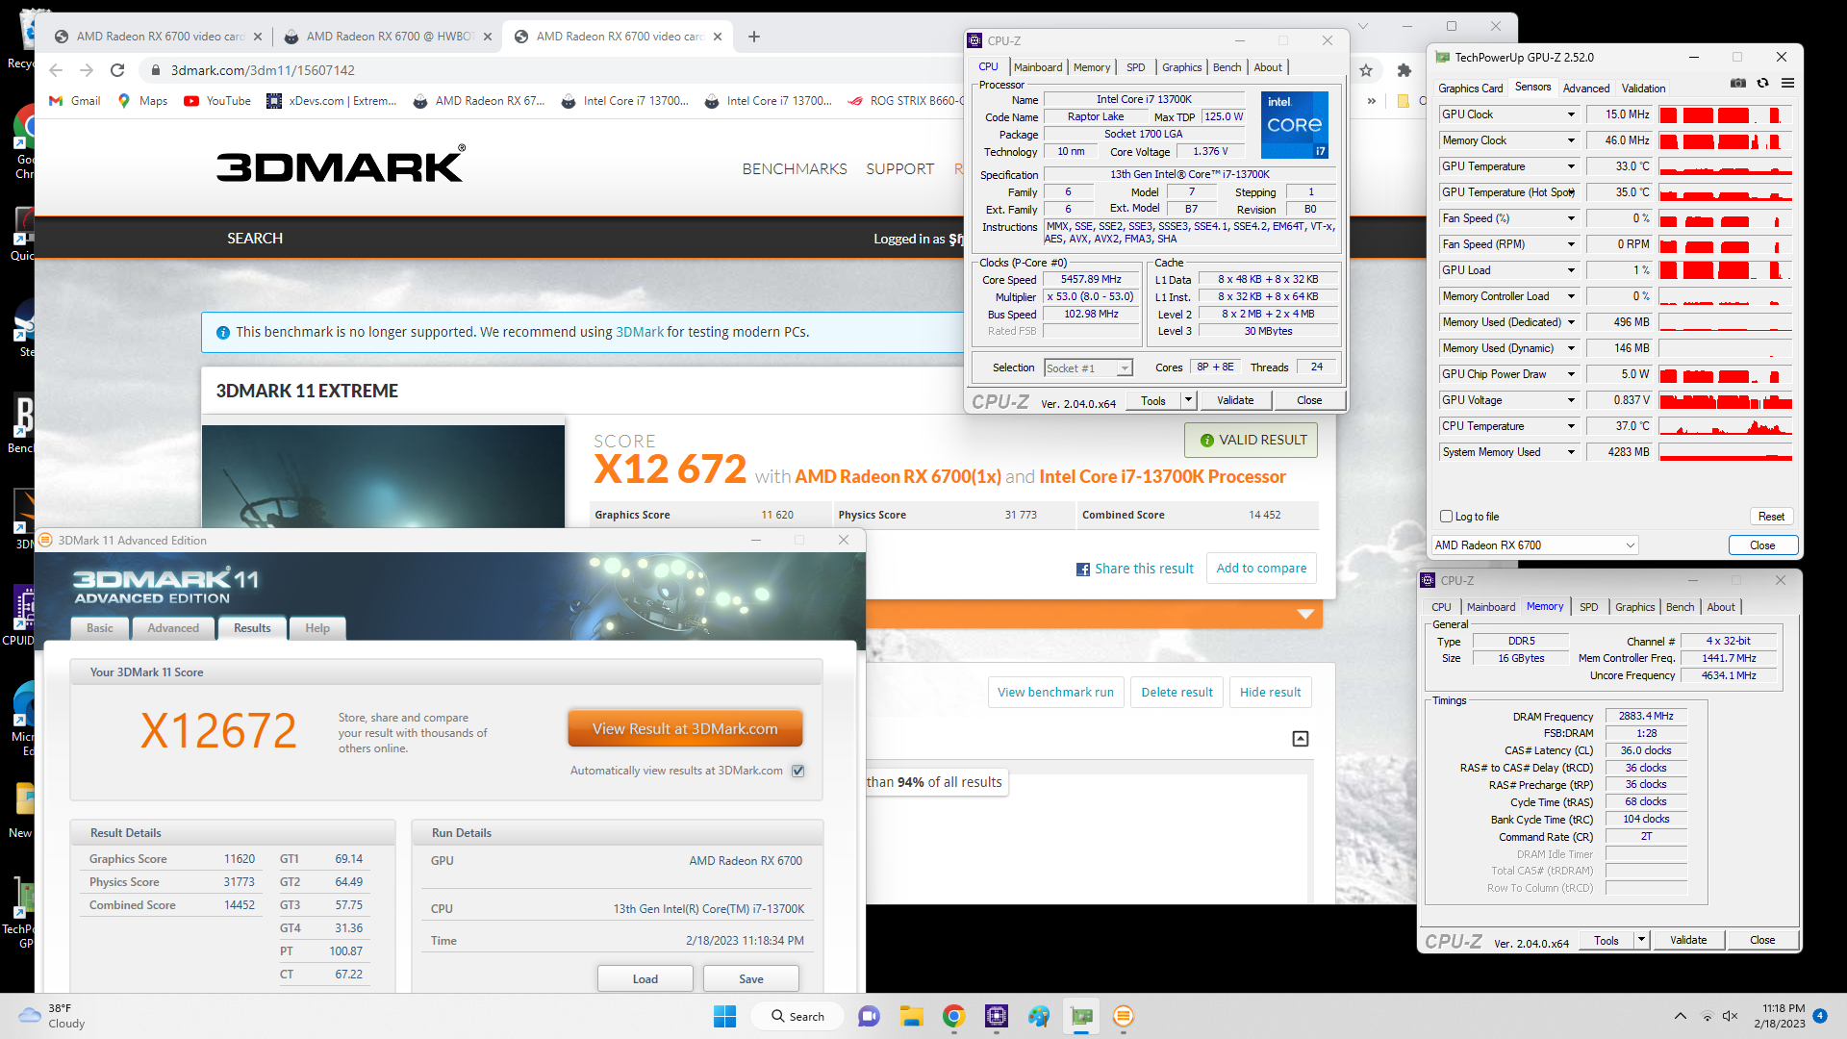1847x1039 pixels.
Task: Open File Explorer from the taskbar
Action: click(911, 1016)
